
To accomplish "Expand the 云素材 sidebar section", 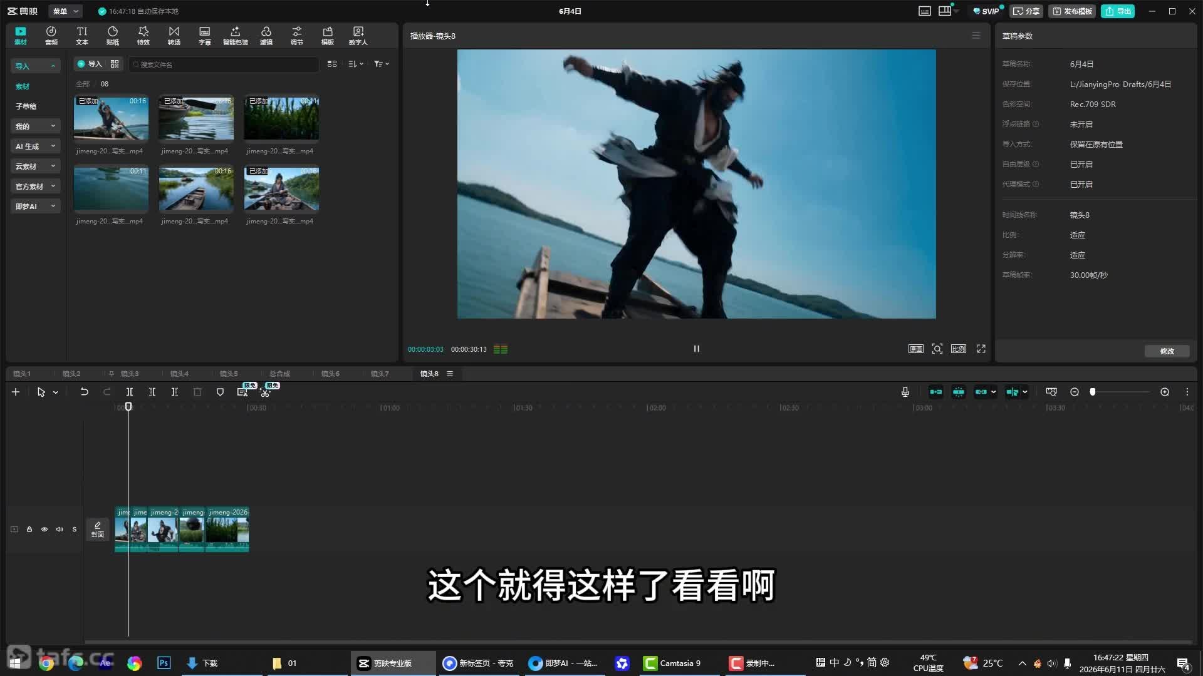I will (x=35, y=166).
